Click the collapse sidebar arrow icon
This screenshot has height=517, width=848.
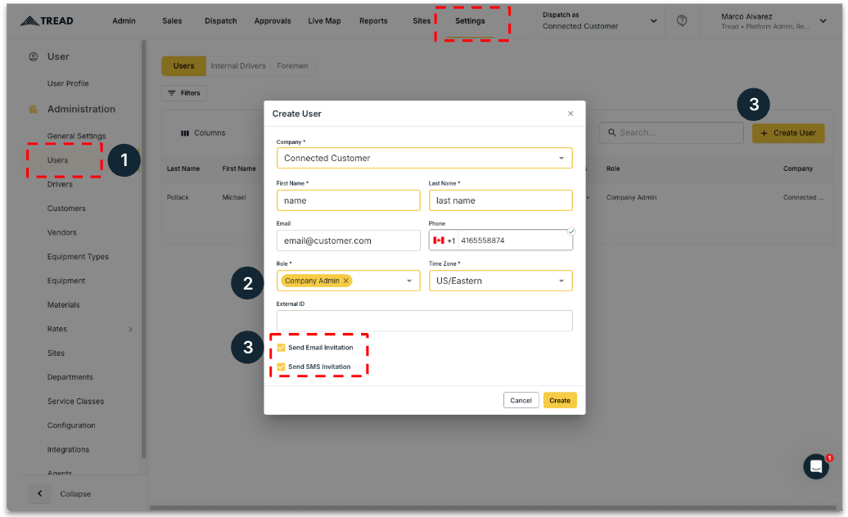39,493
